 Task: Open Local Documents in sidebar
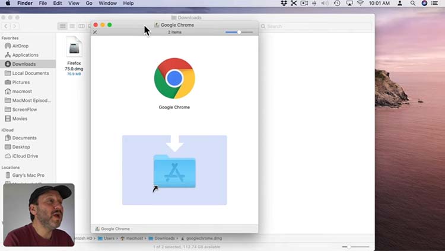coord(28,73)
